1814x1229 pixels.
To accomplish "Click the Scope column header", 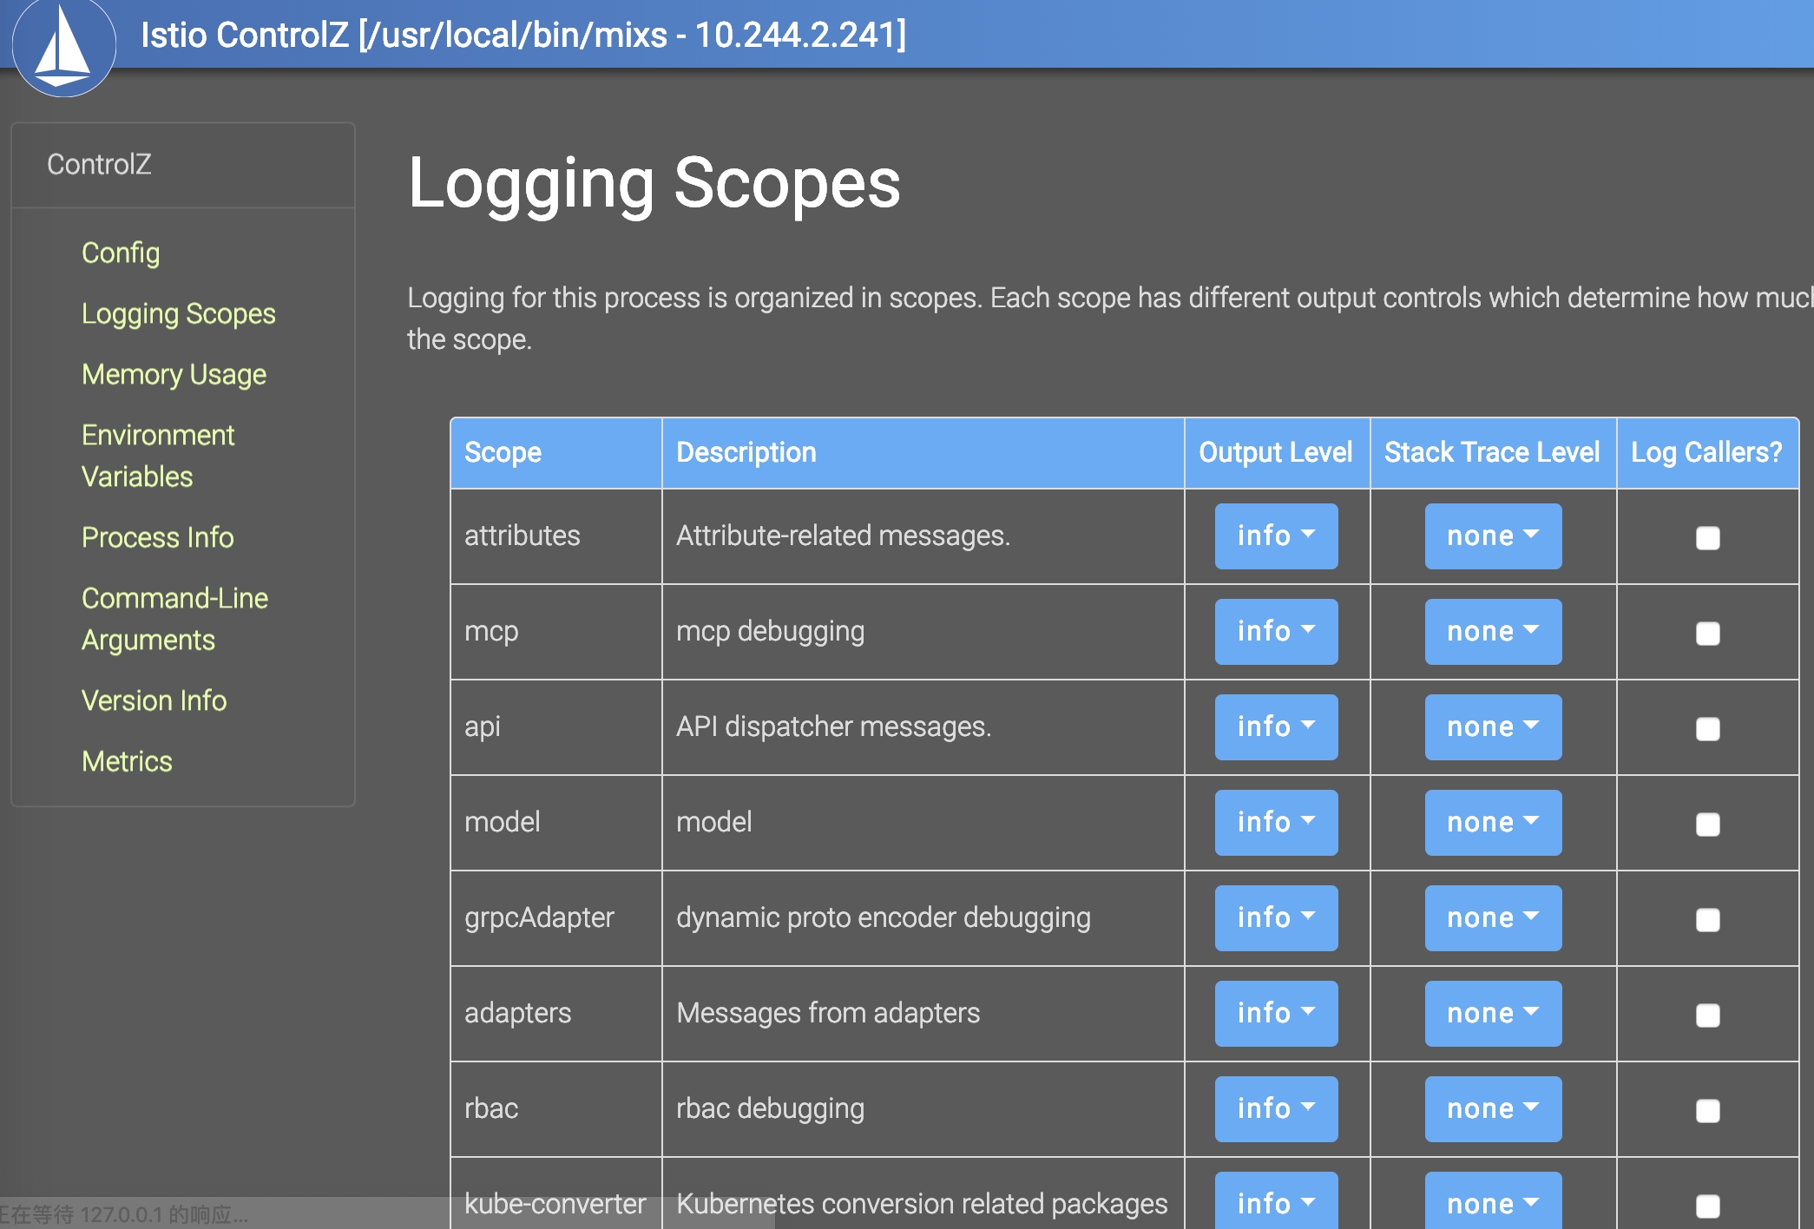I will 556,453.
